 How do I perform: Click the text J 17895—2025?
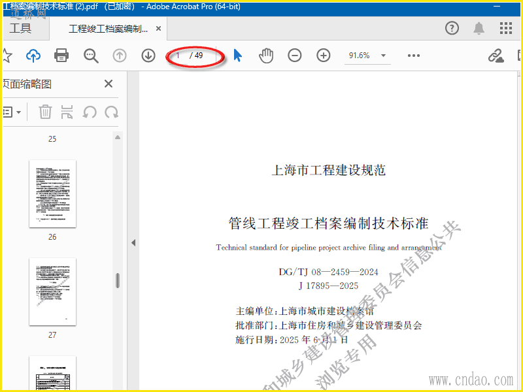329,286
